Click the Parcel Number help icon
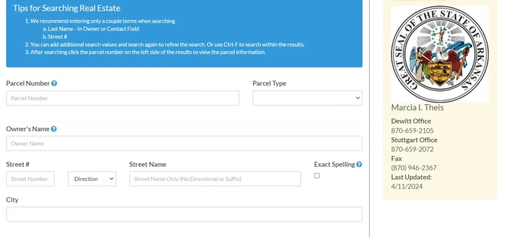This screenshot has height=237, width=523. point(54,84)
